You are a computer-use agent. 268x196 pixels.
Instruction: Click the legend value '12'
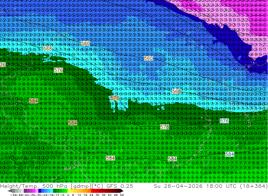[x=79, y=195]
